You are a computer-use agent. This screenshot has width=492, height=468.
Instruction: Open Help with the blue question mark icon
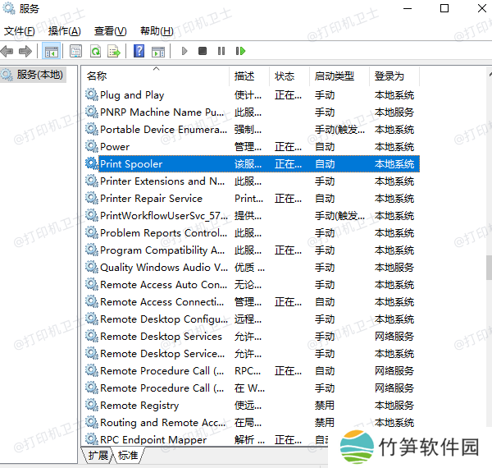pyautogui.click(x=139, y=51)
